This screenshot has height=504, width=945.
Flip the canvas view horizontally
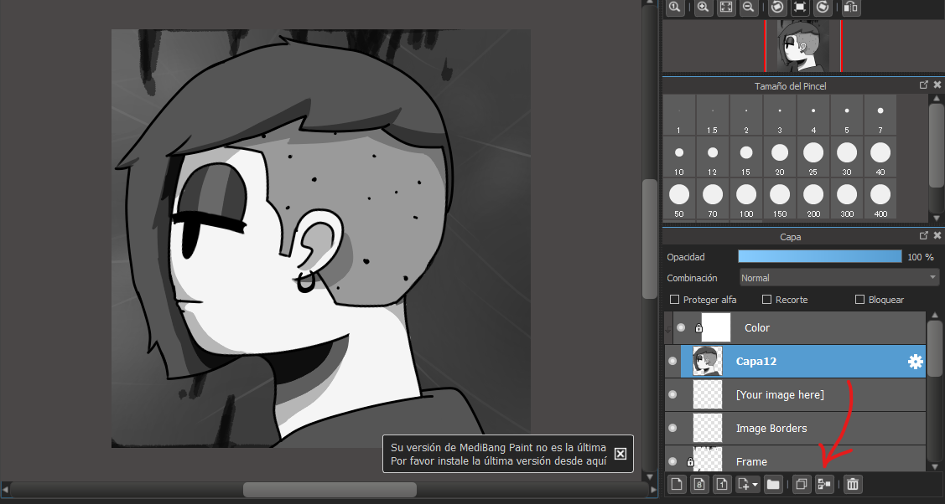pos(850,7)
